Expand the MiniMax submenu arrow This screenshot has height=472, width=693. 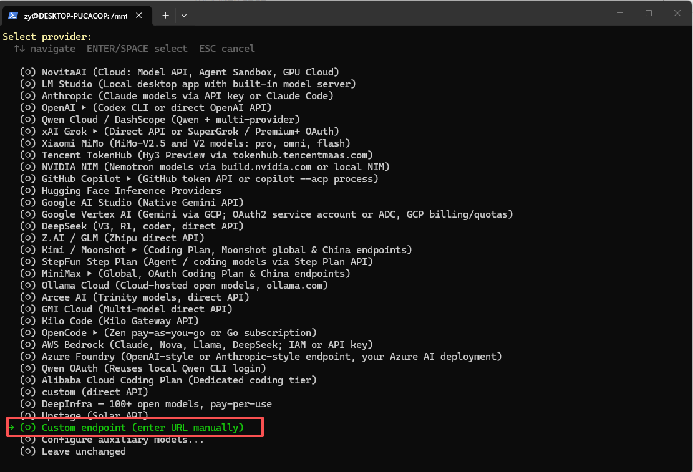[x=90, y=274]
